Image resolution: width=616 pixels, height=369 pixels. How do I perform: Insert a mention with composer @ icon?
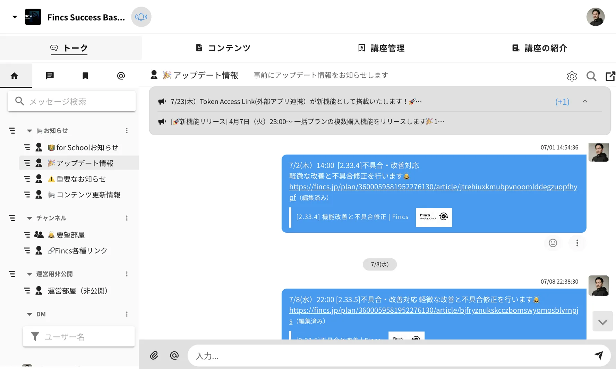(x=174, y=355)
